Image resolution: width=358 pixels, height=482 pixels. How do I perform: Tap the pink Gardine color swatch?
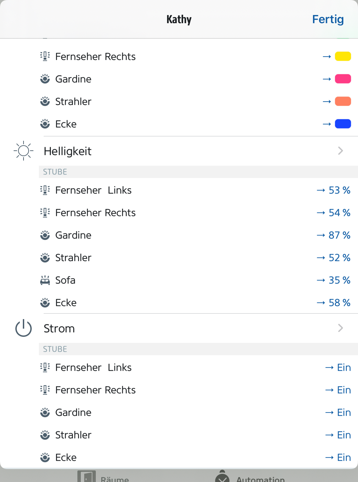click(343, 79)
